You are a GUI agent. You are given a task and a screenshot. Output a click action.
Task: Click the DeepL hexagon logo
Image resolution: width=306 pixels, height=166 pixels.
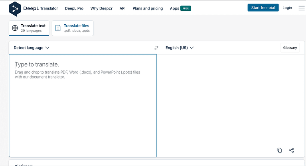click(x=15, y=9)
